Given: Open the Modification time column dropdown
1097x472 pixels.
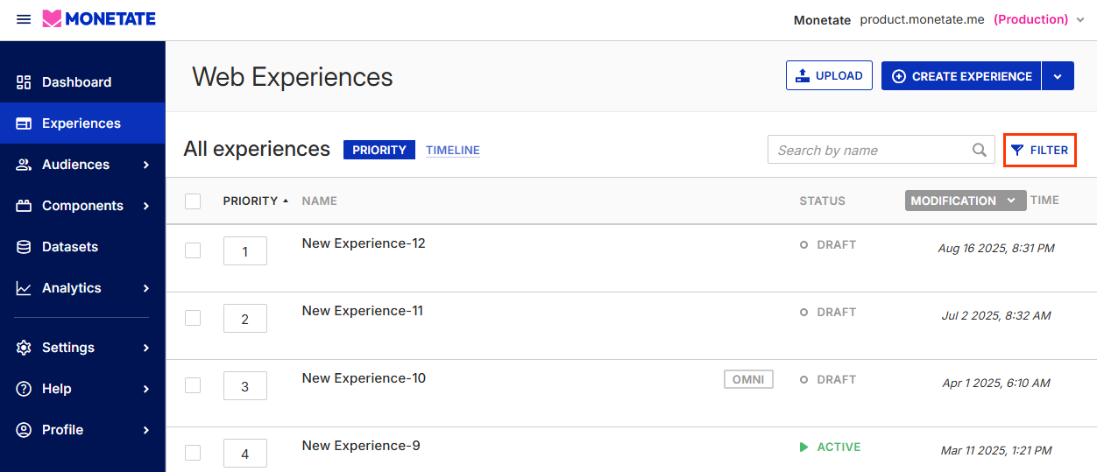Looking at the screenshot, I should point(1011,201).
